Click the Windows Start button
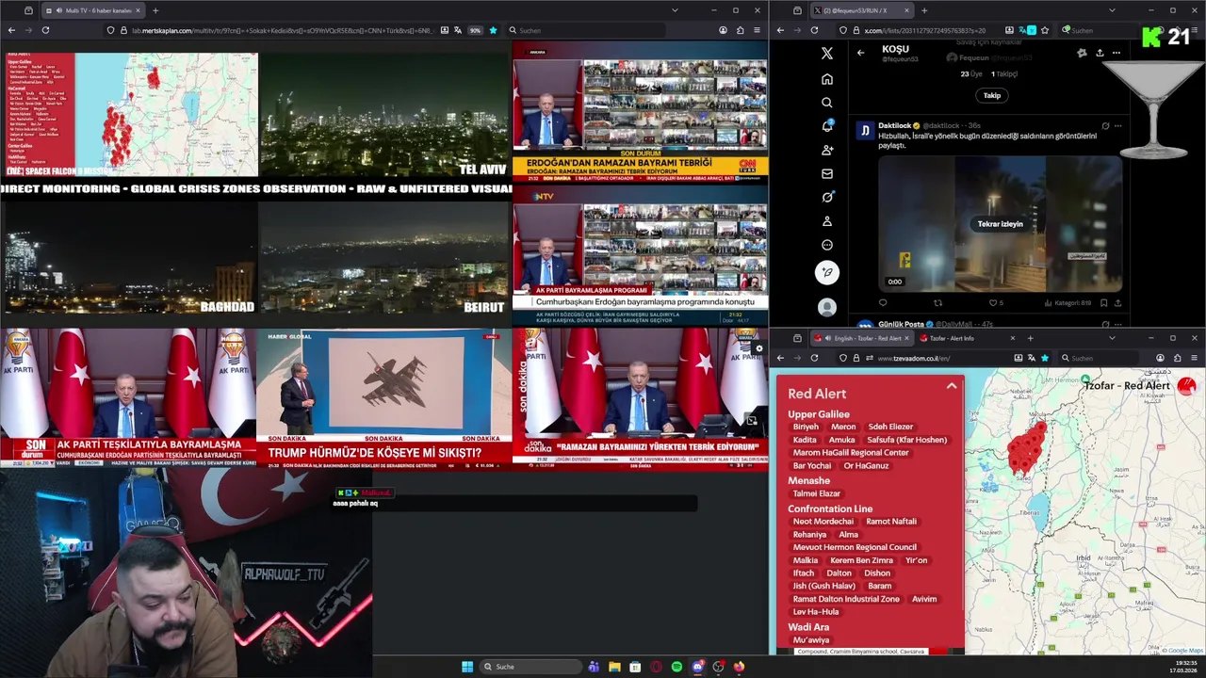This screenshot has height=678, width=1206. click(x=467, y=667)
